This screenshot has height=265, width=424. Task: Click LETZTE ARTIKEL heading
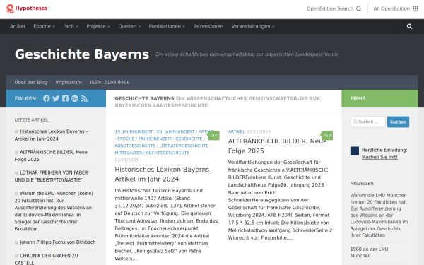point(31,120)
